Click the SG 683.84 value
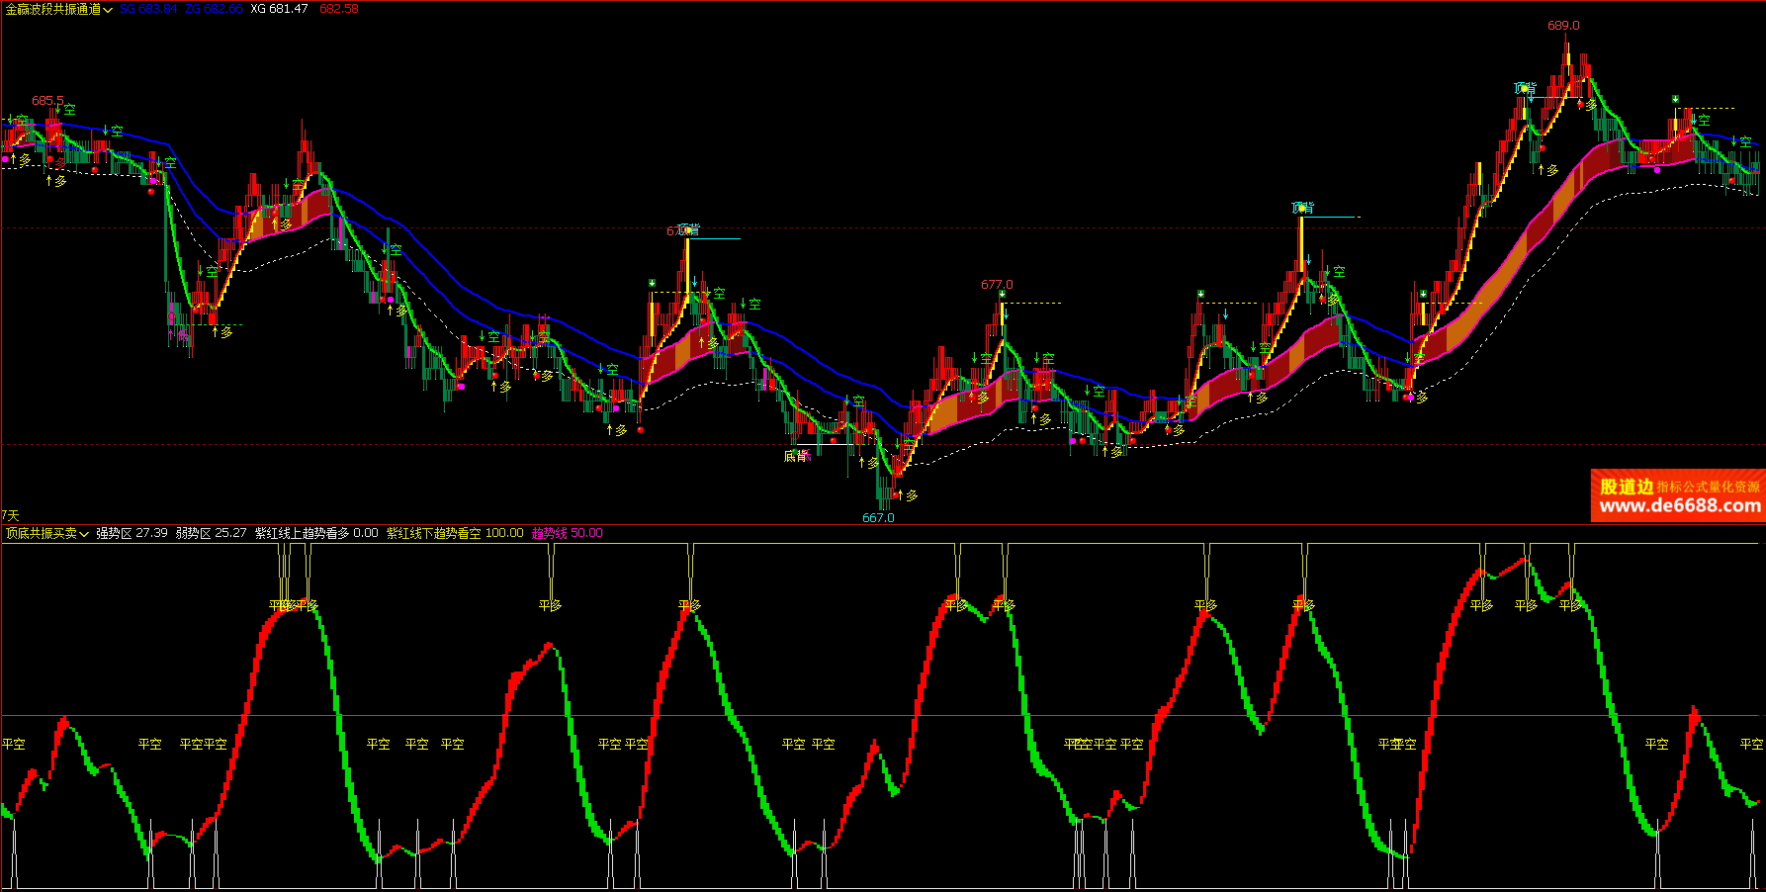 tap(148, 9)
